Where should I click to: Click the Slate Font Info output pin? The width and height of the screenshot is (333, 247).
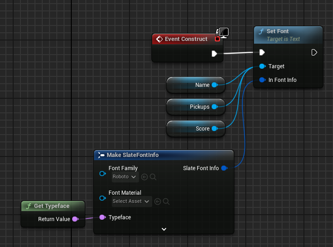click(x=224, y=168)
